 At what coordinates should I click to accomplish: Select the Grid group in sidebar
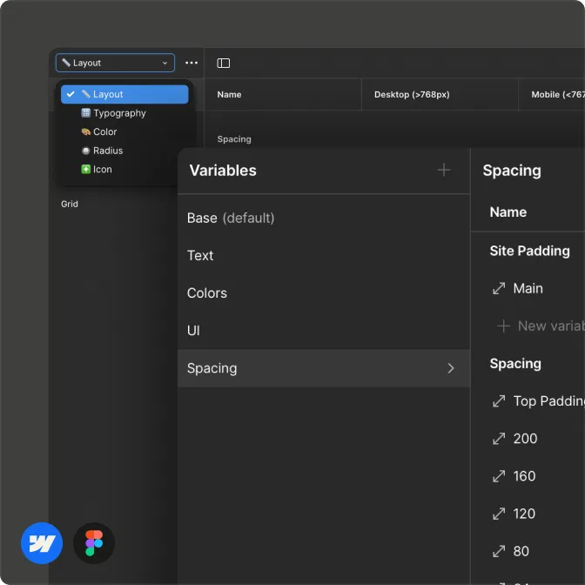[70, 204]
